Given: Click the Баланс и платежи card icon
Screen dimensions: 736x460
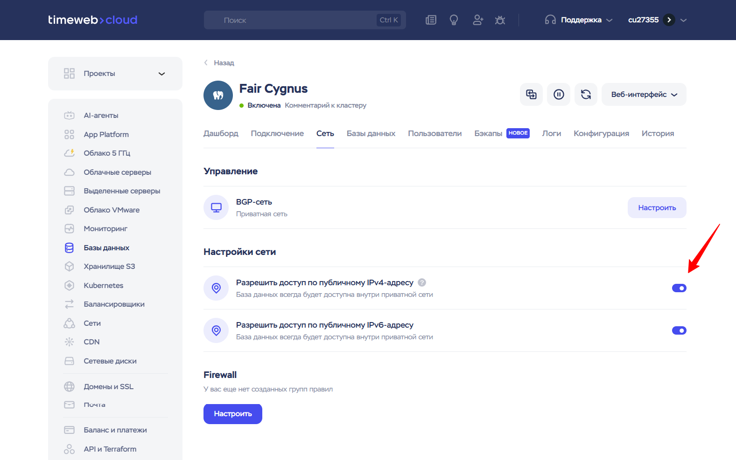Looking at the screenshot, I should [69, 430].
